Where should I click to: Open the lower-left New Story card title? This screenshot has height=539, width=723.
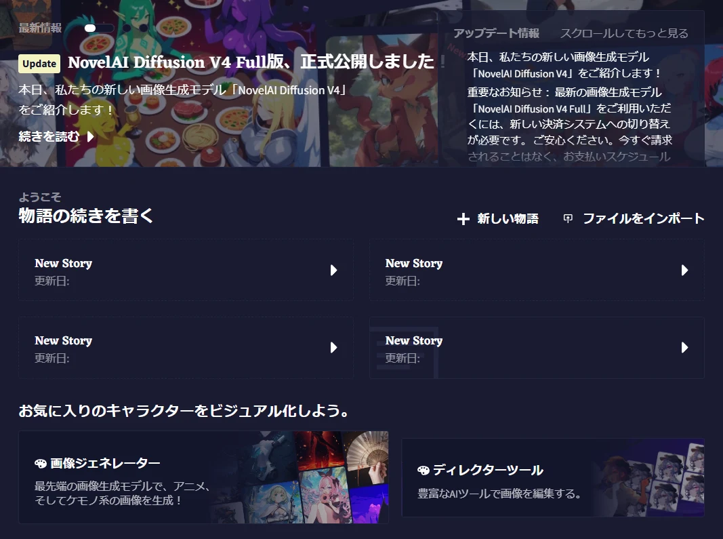pos(63,340)
